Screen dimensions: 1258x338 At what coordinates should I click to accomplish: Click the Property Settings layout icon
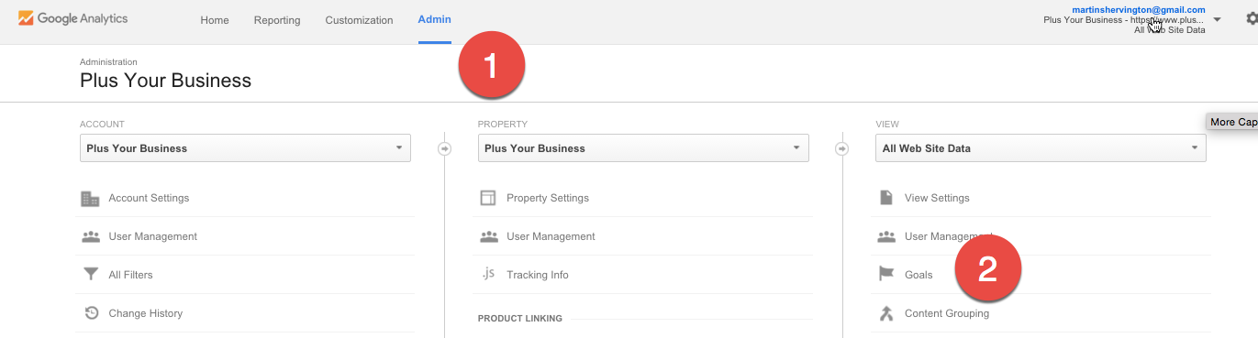click(488, 198)
